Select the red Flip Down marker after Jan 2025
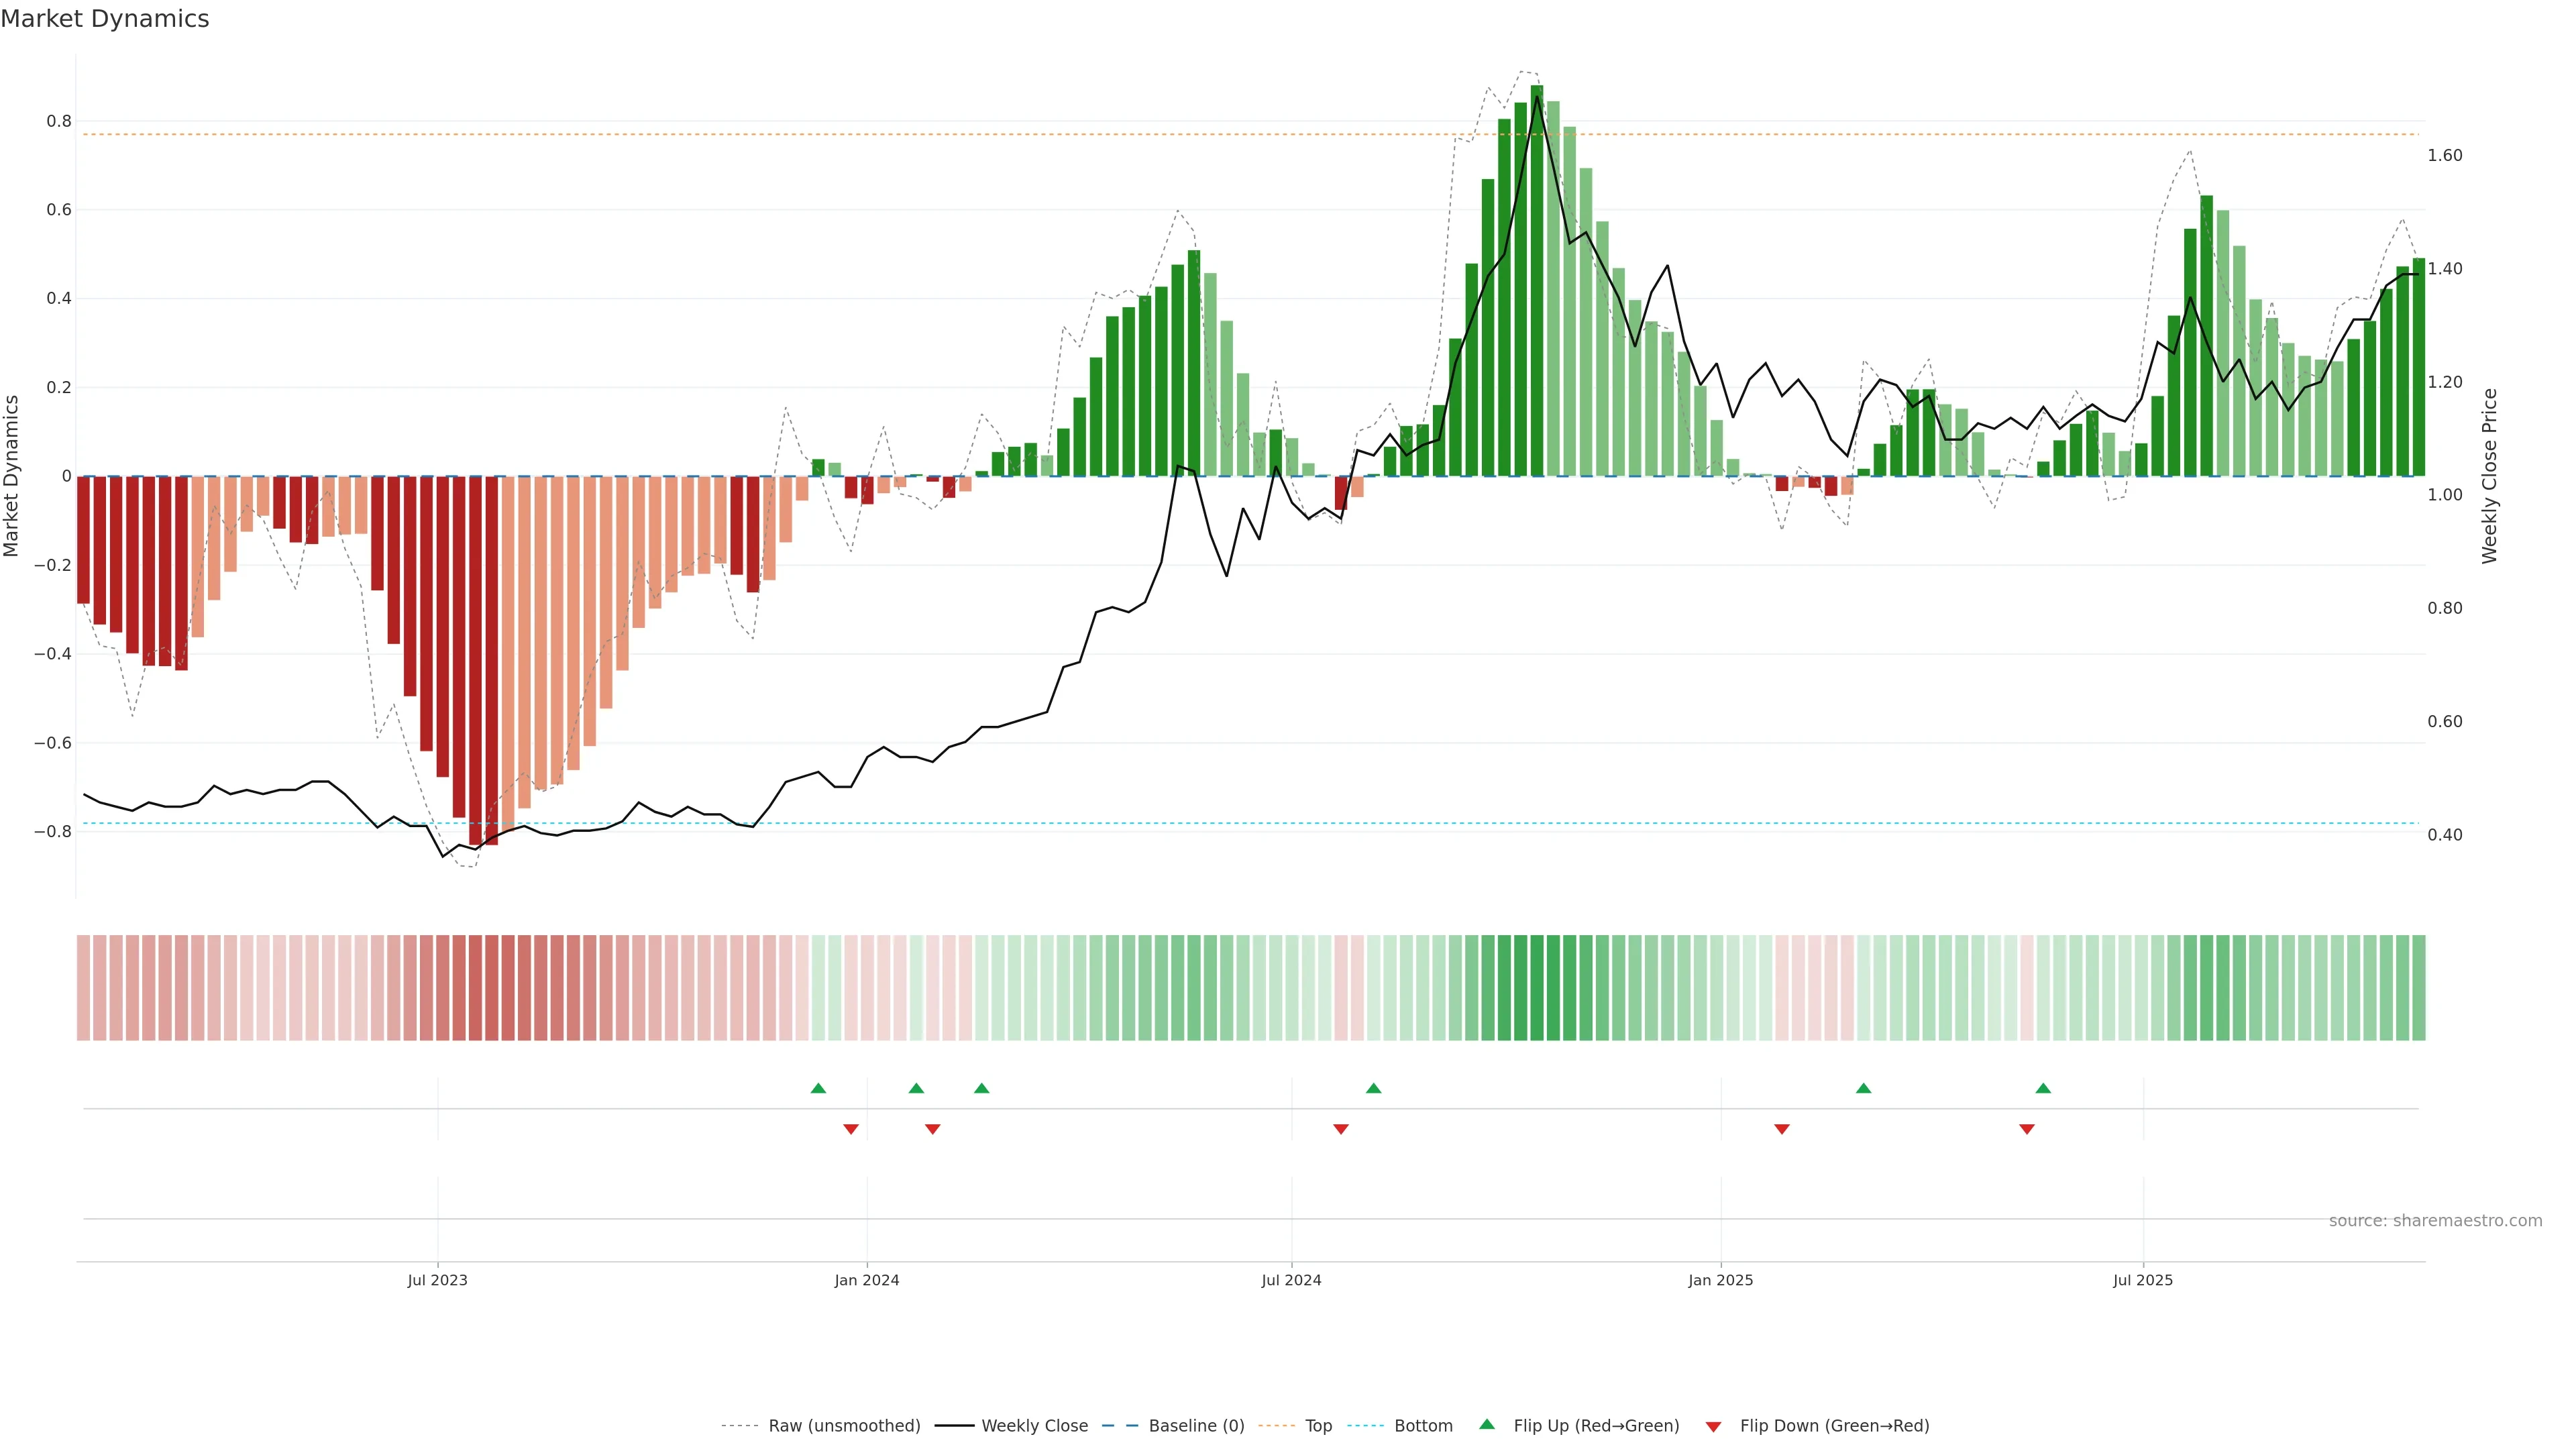 click(1782, 1129)
